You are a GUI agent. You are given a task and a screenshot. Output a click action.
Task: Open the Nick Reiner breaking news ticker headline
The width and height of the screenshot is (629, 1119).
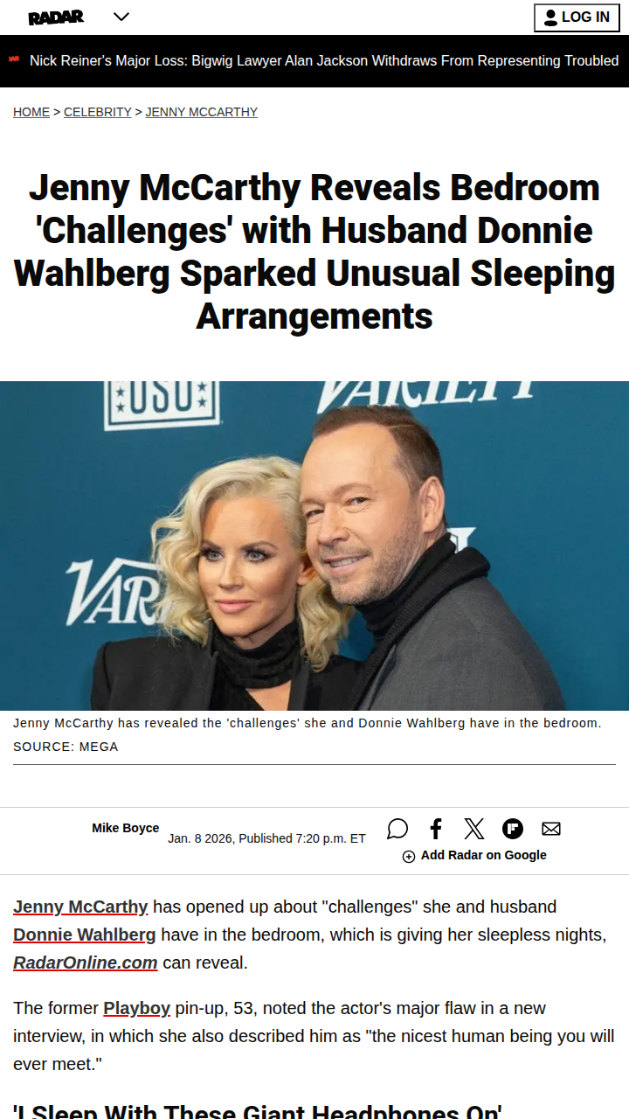[324, 61]
